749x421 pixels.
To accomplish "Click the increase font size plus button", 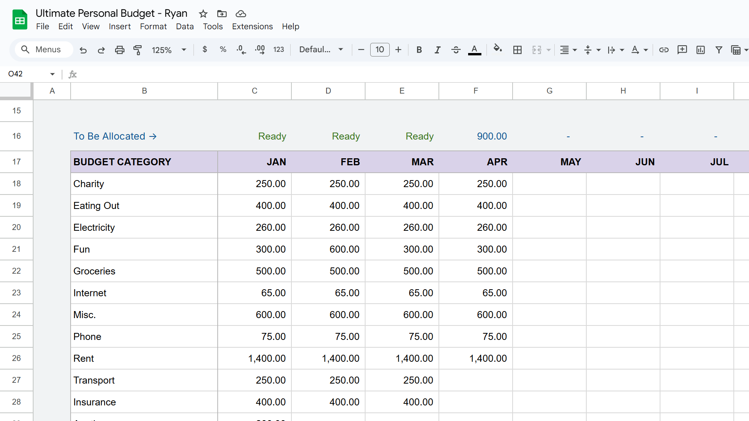I will [398, 50].
